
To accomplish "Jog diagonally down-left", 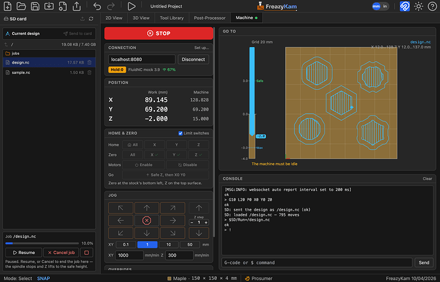I will (x=121, y=233).
